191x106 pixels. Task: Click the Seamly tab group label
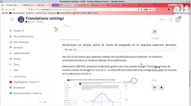pyautogui.click(x=55, y=5)
